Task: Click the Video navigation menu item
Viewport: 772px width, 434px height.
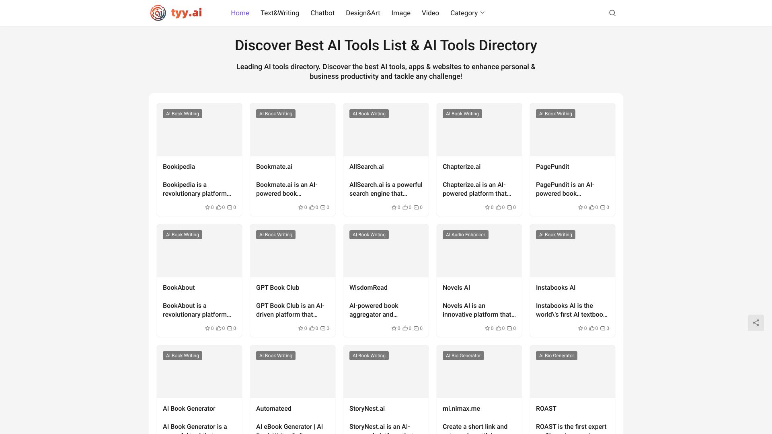Action: [x=431, y=13]
